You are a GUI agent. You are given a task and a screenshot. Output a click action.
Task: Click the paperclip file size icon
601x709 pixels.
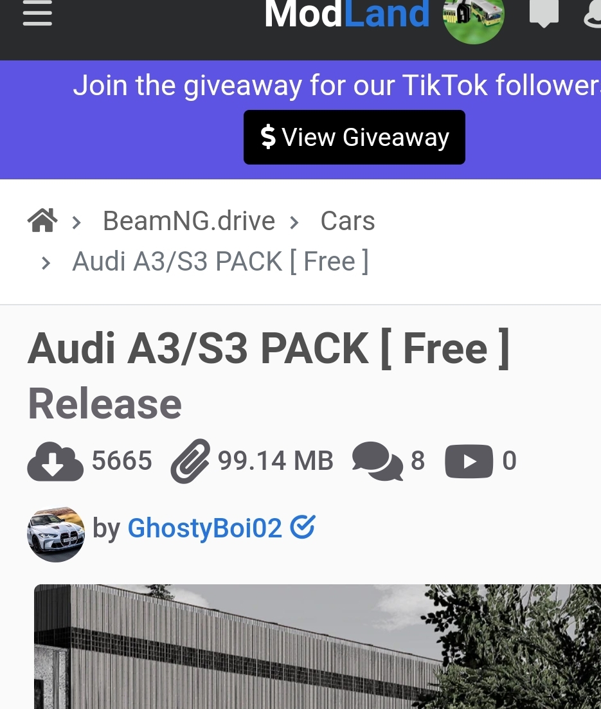(190, 462)
